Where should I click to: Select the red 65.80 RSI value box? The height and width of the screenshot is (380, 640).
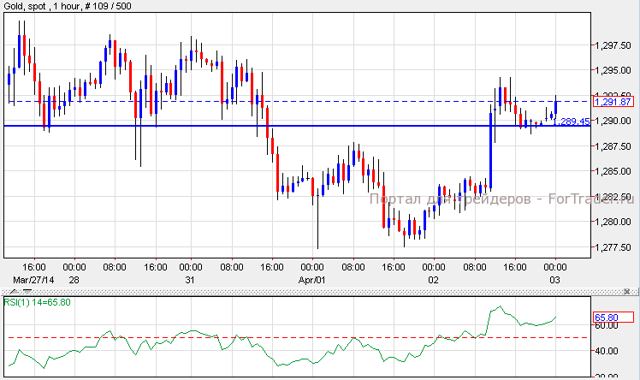click(x=613, y=318)
